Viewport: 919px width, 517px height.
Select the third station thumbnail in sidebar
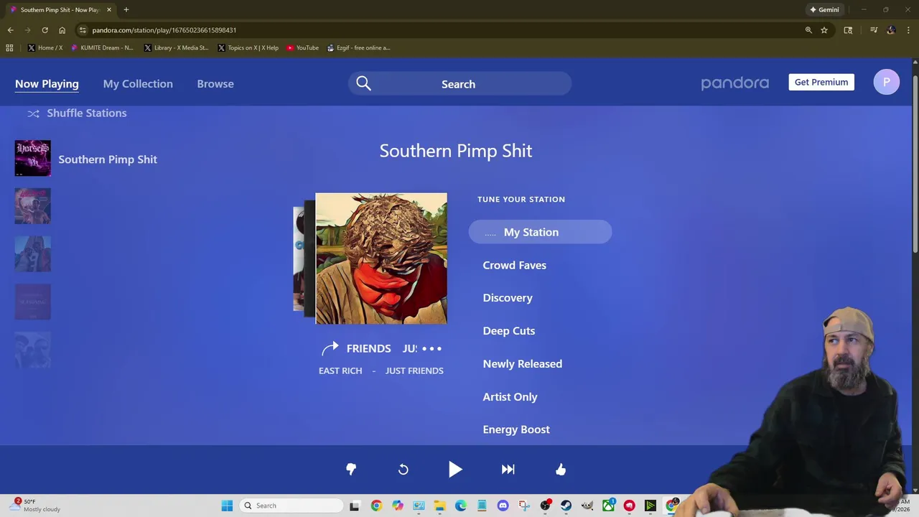(x=32, y=253)
